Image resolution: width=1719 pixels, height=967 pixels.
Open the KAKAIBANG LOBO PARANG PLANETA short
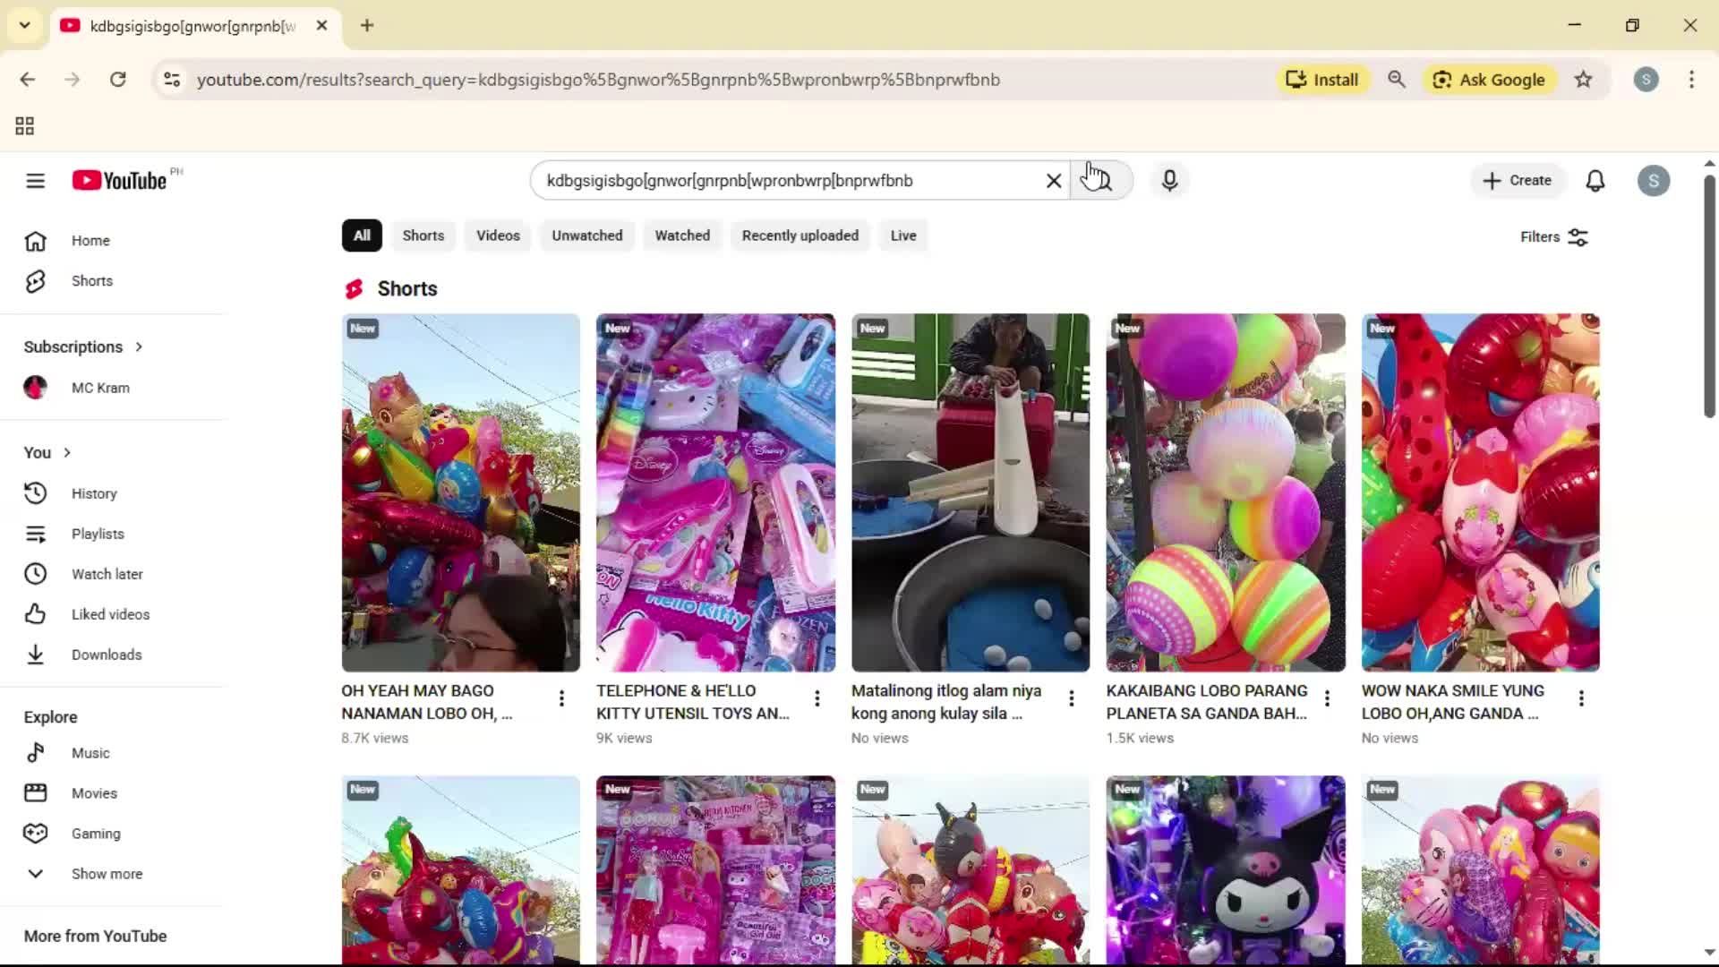1225,492
